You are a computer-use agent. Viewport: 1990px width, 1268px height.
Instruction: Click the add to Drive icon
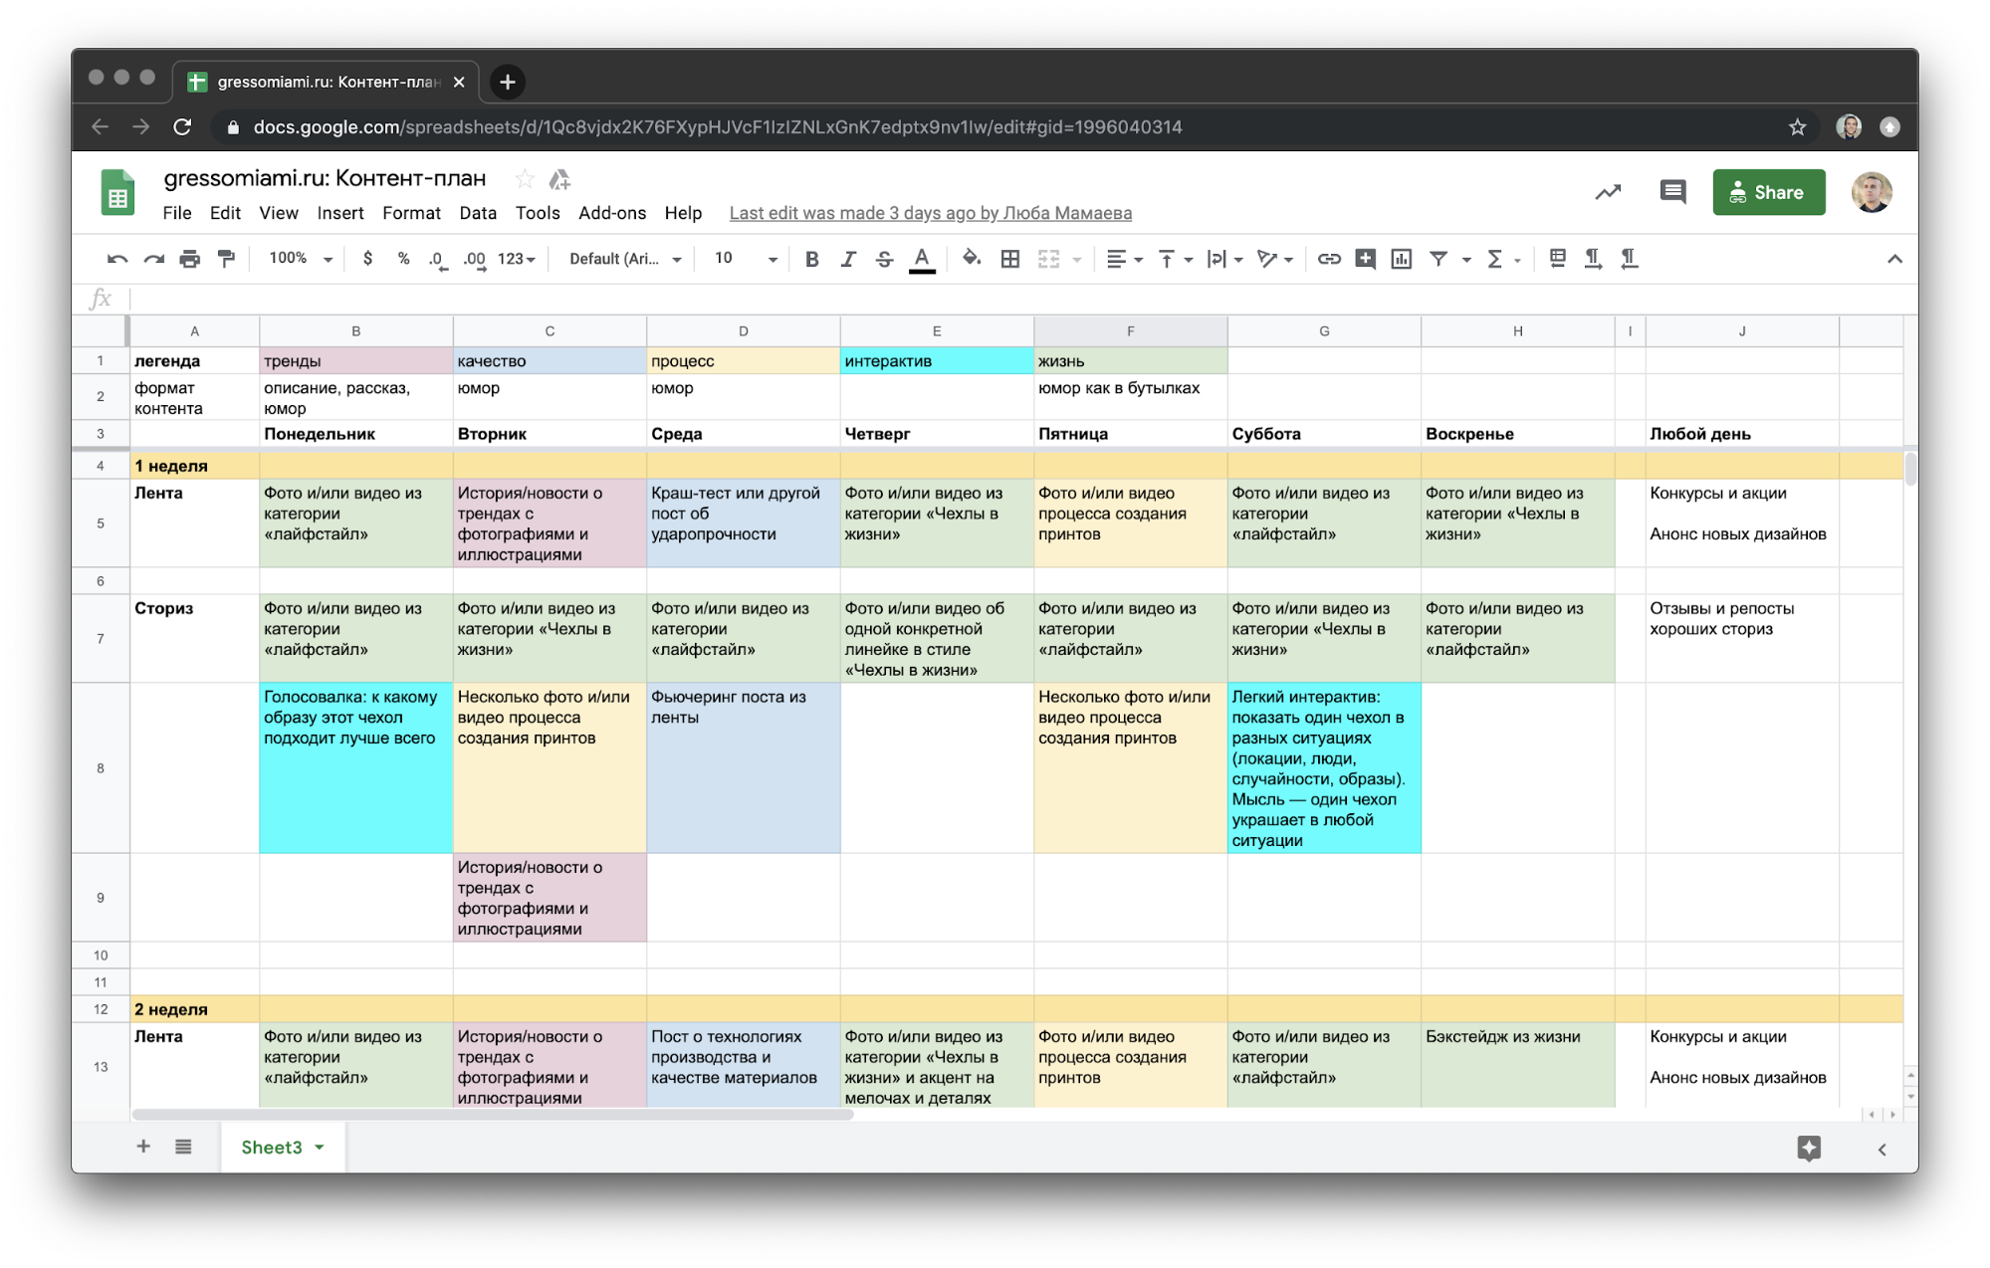point(559,179)
